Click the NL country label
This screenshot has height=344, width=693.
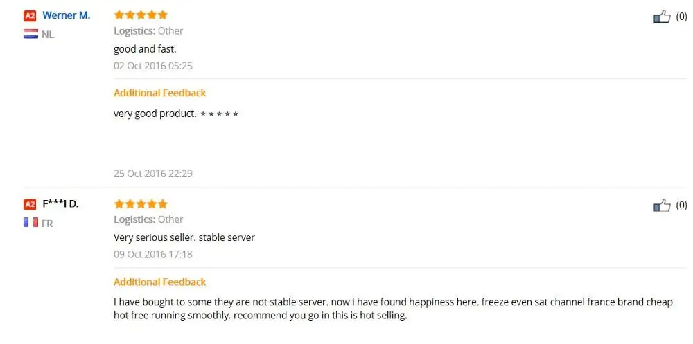[x=48, y=35]
